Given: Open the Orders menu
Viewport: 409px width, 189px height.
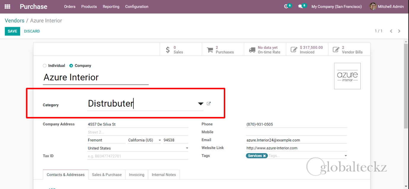Looking at the screenshot, I should [x=70, y=6].
